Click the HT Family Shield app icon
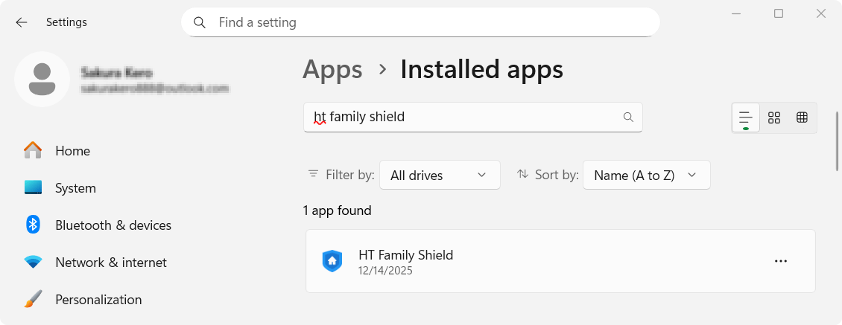Viewport: 842px width, 325px height. [332, 261]
